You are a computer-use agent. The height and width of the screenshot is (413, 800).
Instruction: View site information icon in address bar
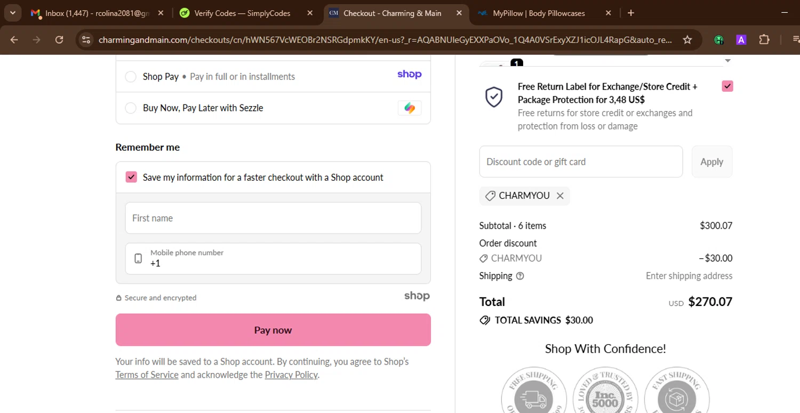86,40
